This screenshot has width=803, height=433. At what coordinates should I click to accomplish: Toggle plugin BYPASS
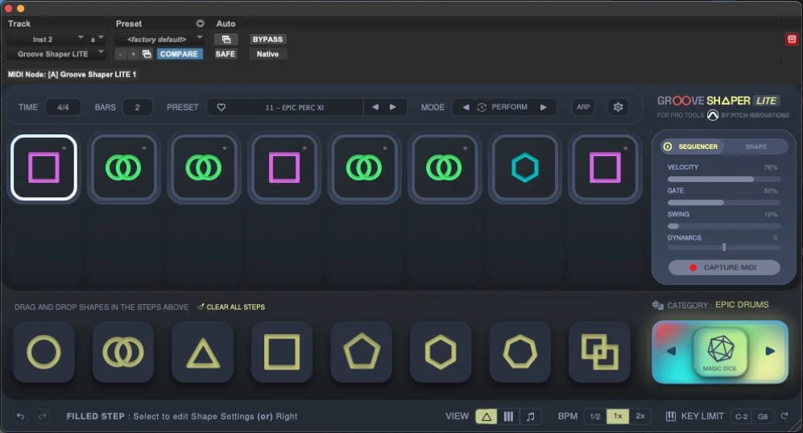267,39
